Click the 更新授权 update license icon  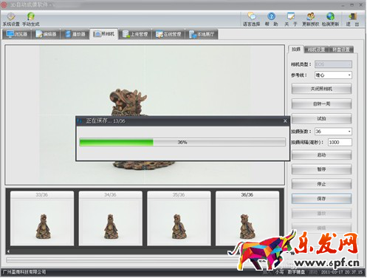311,19
